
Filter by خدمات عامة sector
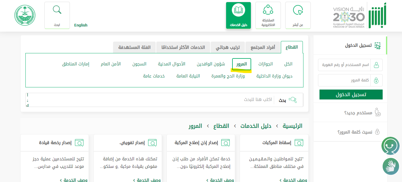click(154, 76)
